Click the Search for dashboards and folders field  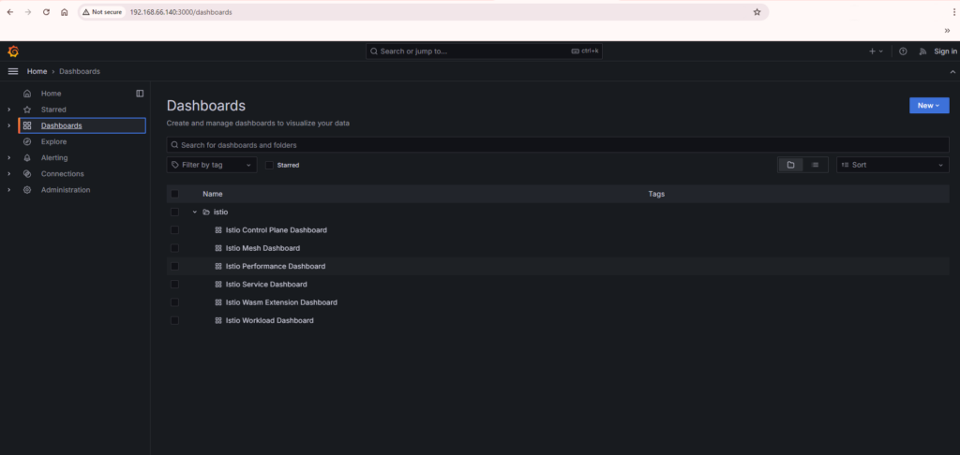(558, 145)
